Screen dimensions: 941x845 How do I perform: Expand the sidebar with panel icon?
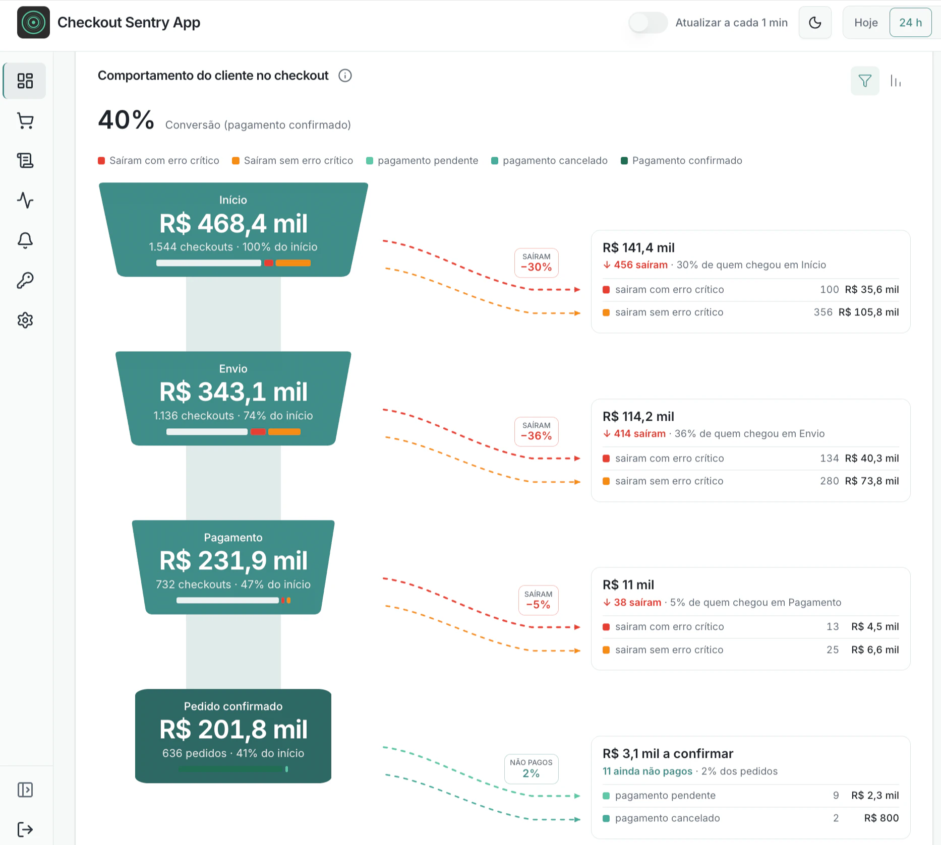point(25,790)
